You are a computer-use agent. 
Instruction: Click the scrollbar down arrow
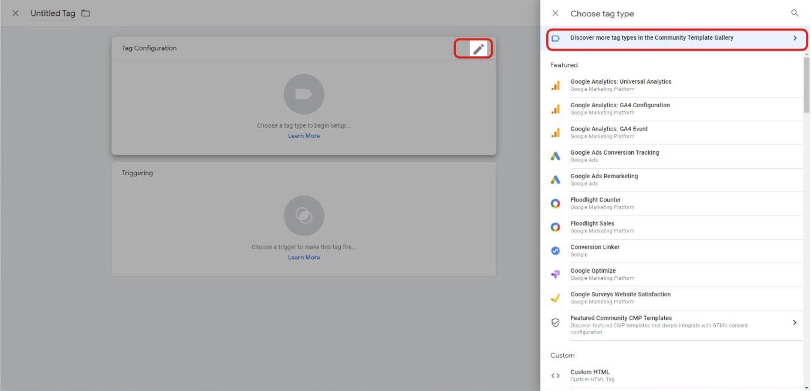(806, 388)
